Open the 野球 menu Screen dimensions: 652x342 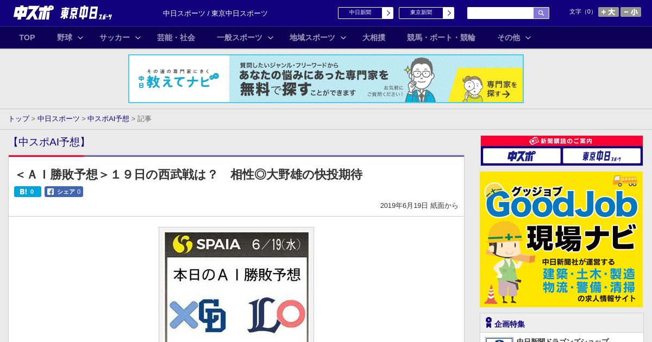(x=65, y=37)
